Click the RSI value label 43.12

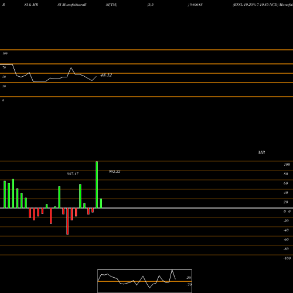(x=106, y=75)
